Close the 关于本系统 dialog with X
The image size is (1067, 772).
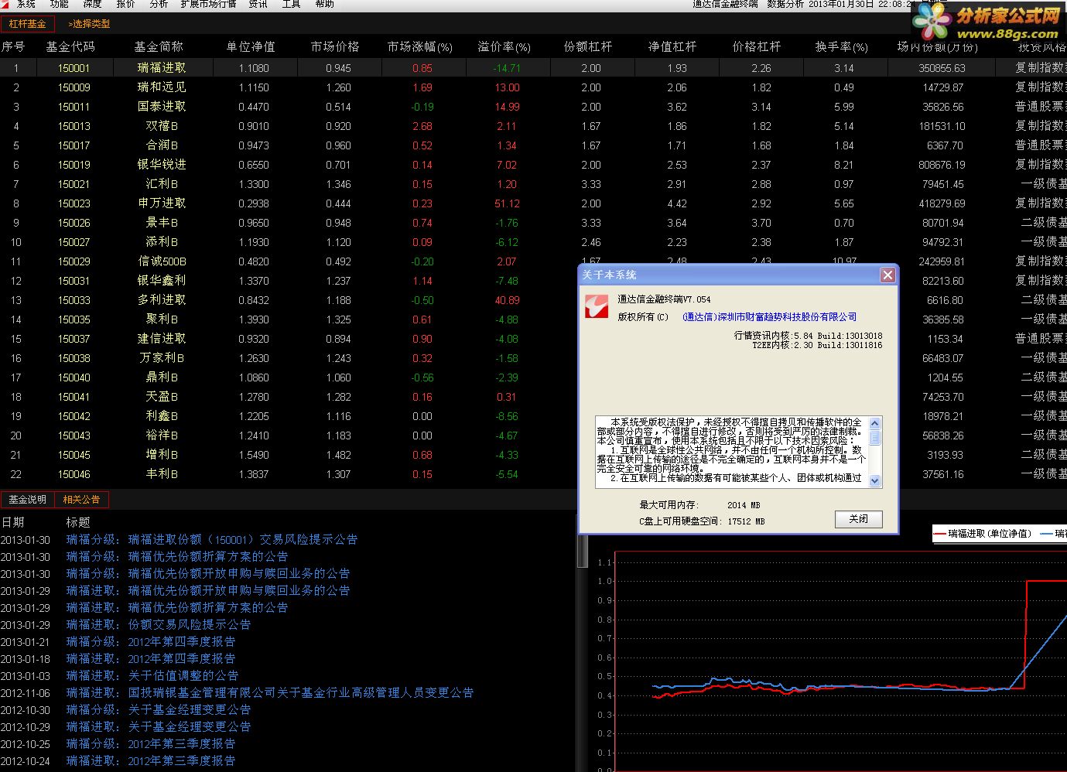pos(887,275)
